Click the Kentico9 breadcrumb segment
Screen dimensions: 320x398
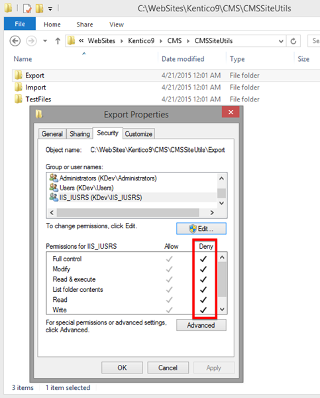141,41
